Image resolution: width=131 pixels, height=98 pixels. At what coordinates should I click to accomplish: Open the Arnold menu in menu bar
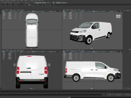39,1
